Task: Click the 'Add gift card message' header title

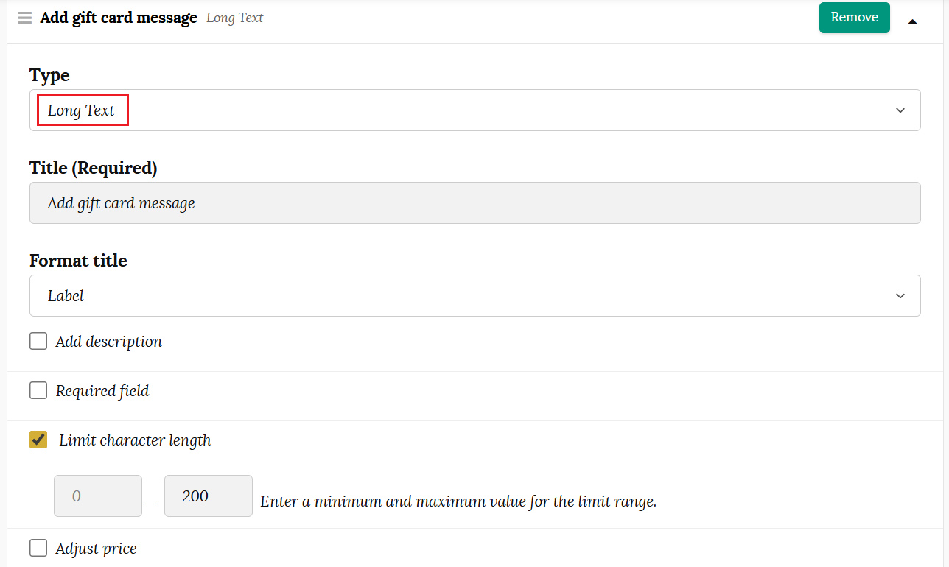Action: click(x=119, y=18)
